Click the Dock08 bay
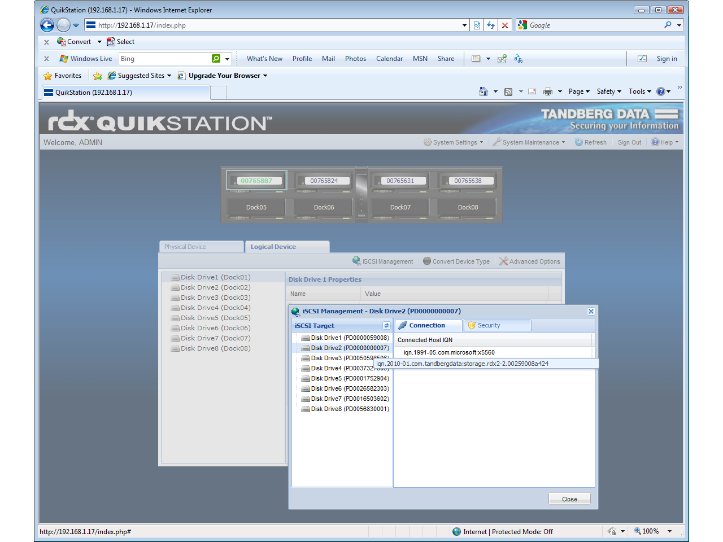 (468, 207)
